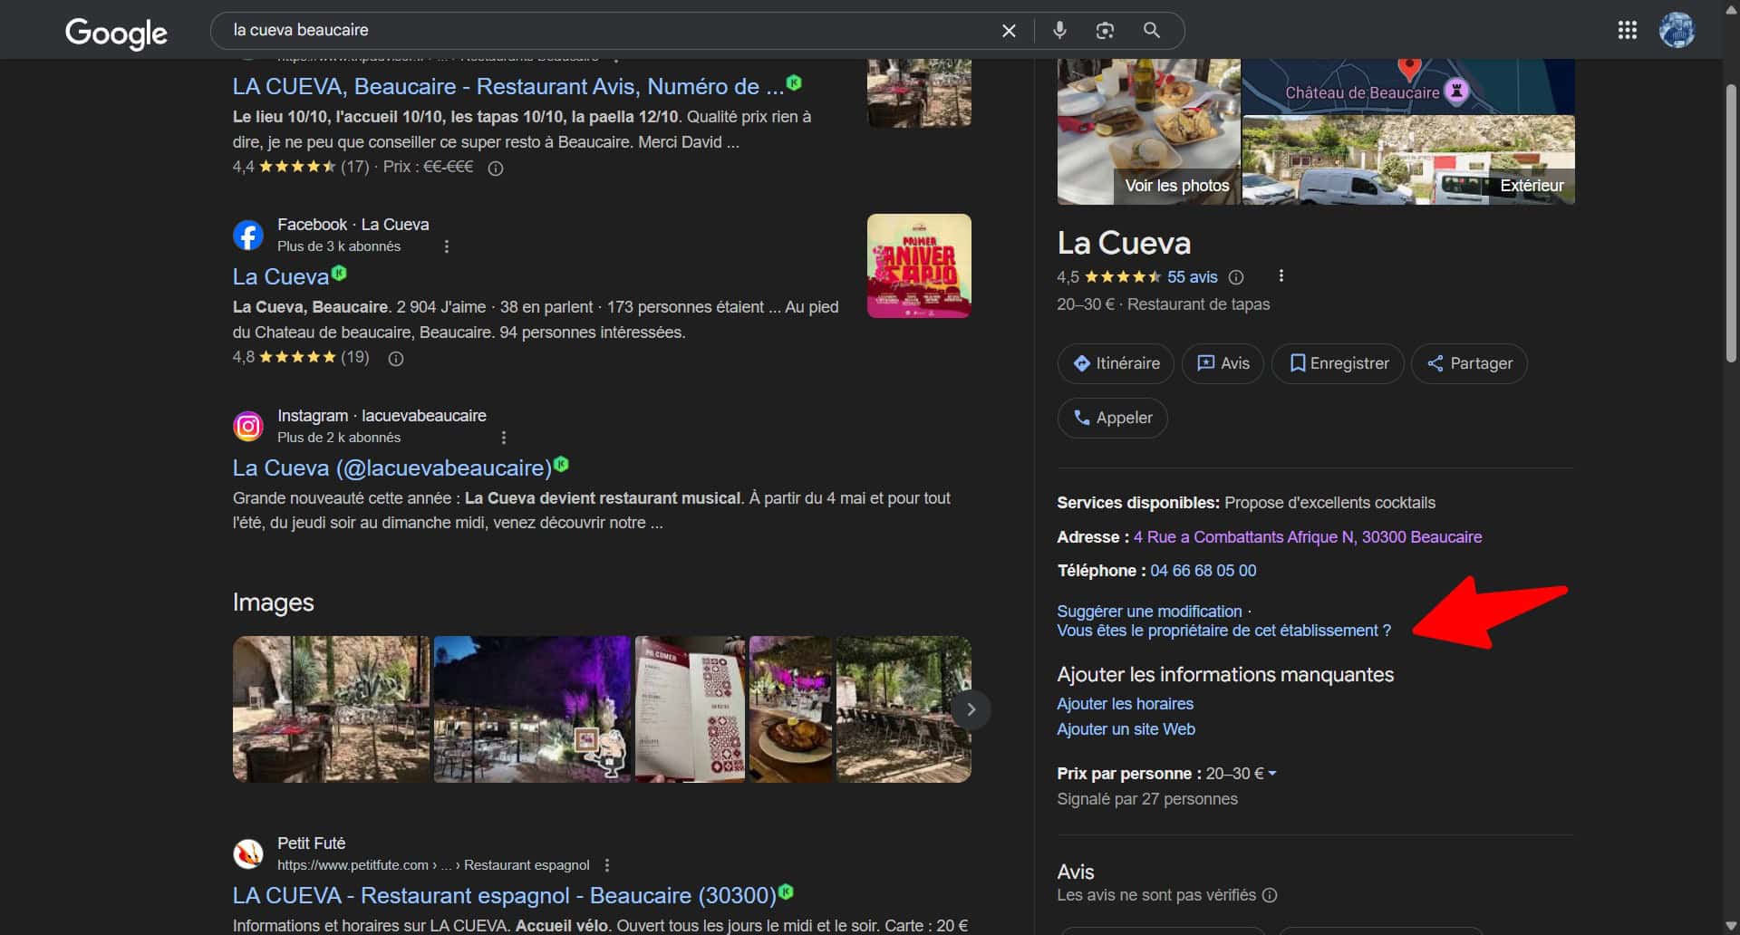
Task: Click the green badge beside the Instagram title
Action: (561, 464)
